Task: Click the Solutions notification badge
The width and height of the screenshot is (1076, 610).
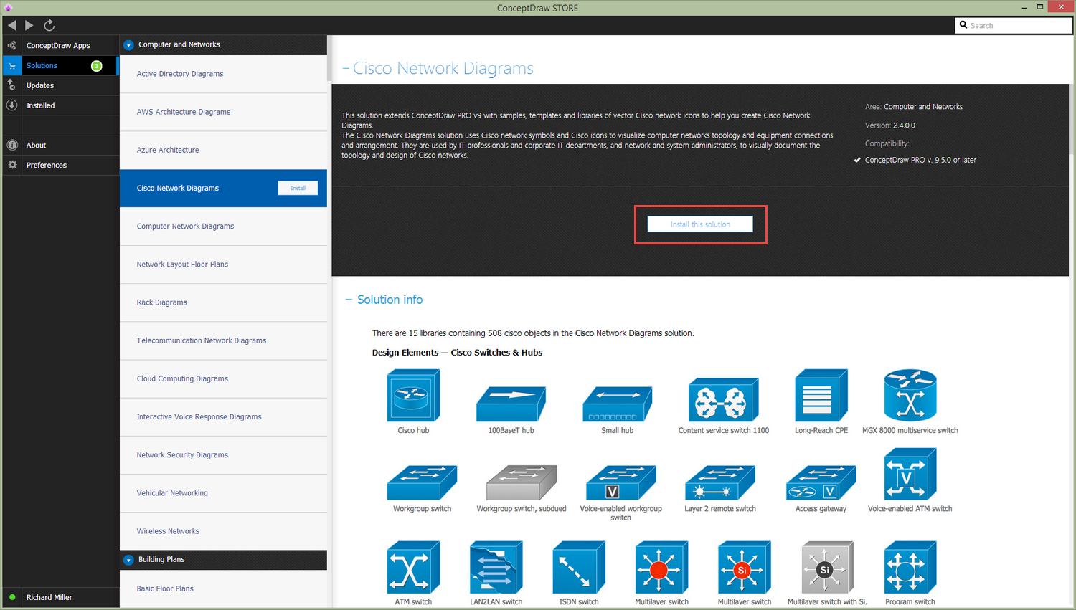Action: [96, 66]
